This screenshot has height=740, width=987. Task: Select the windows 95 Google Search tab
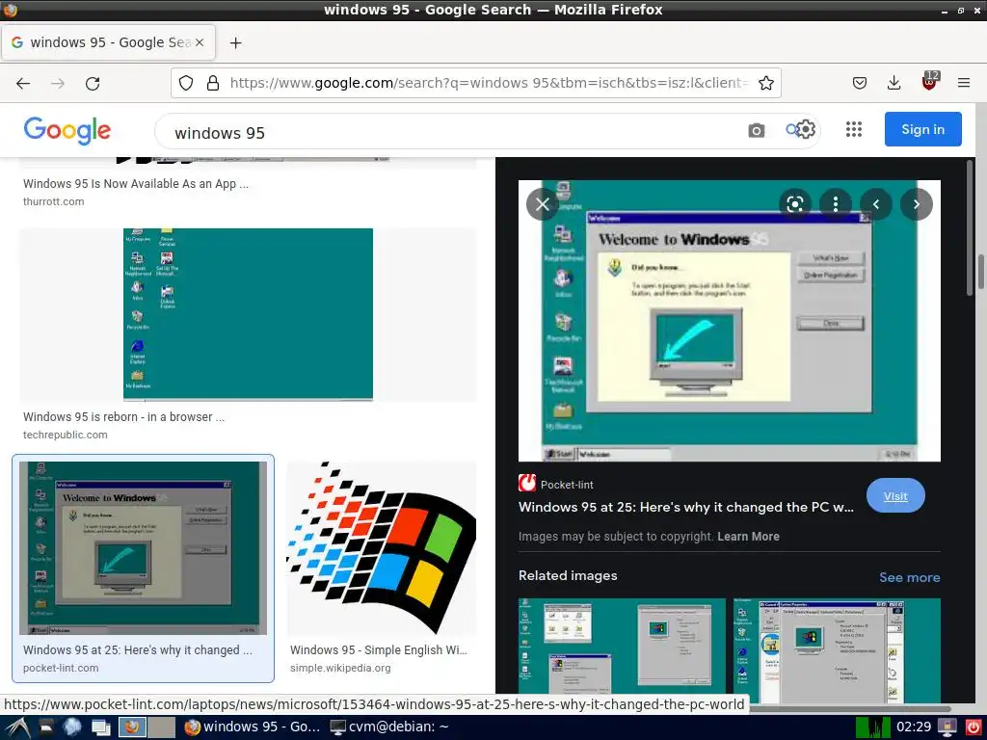point(108,42)
